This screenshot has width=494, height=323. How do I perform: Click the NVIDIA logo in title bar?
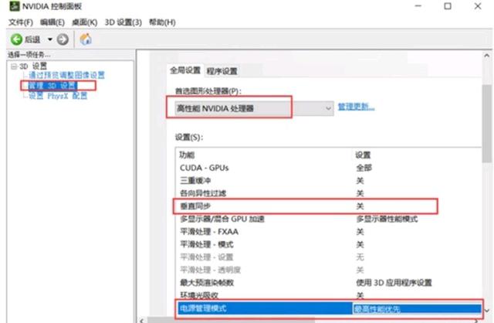[x=15, y=6]
